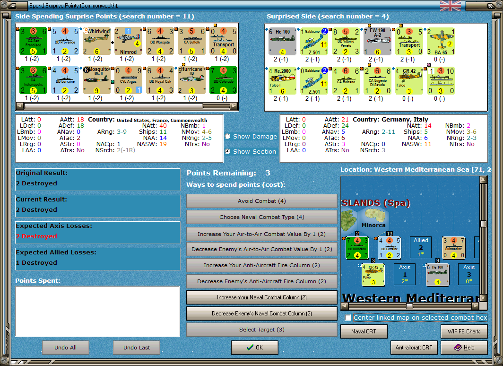Click left arrow of spending side scrollbar
Screen dimensions: 503x366
pos(19,106)
